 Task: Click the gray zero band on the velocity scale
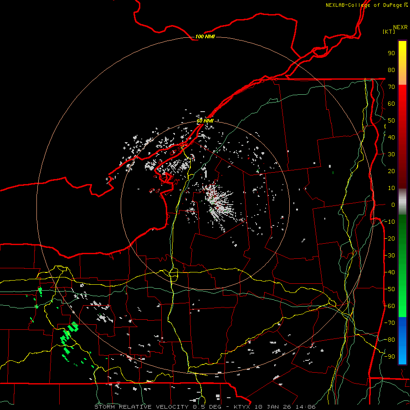pos(402,202)
